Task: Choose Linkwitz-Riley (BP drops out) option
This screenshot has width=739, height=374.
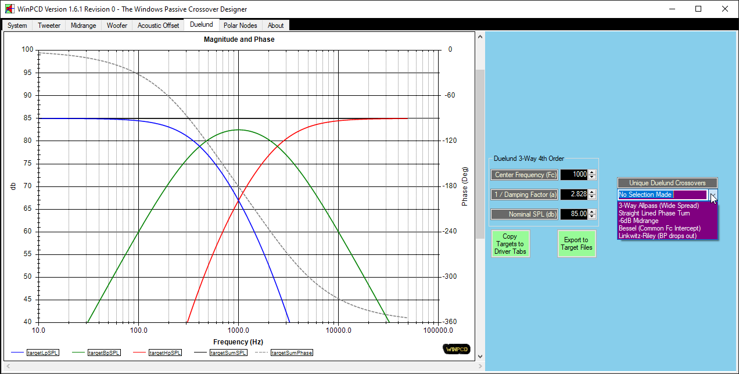Action: pyautogui.click(x=657, y=236)
